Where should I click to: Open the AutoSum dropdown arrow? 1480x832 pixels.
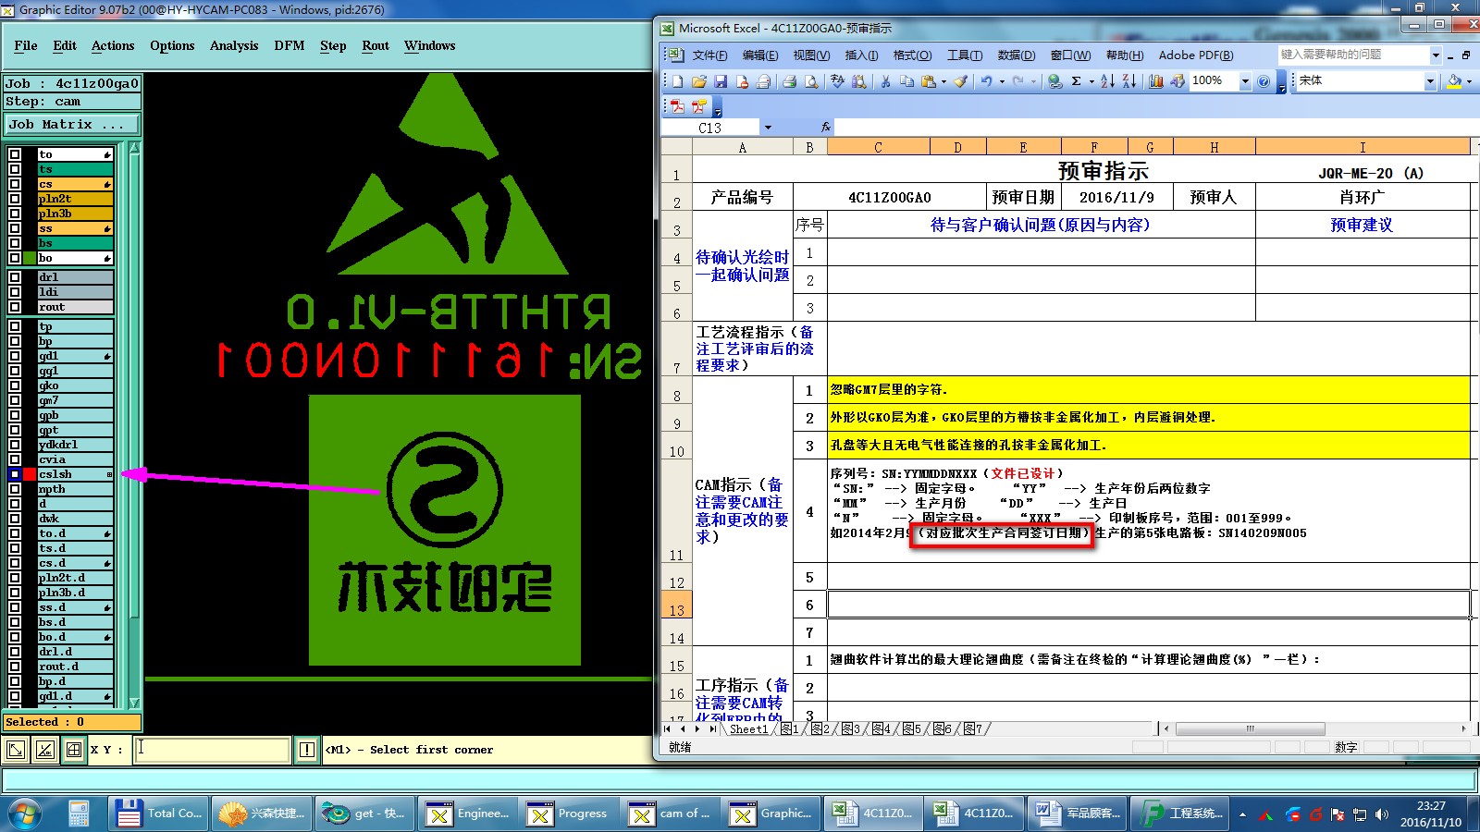(x=1091, y=81)
